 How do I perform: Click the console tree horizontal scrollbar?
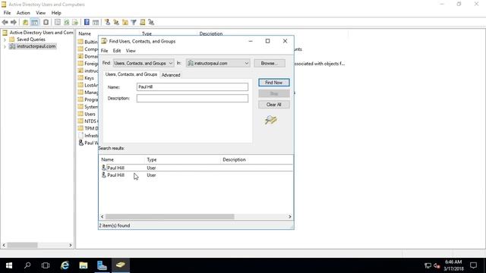point(22,245)
